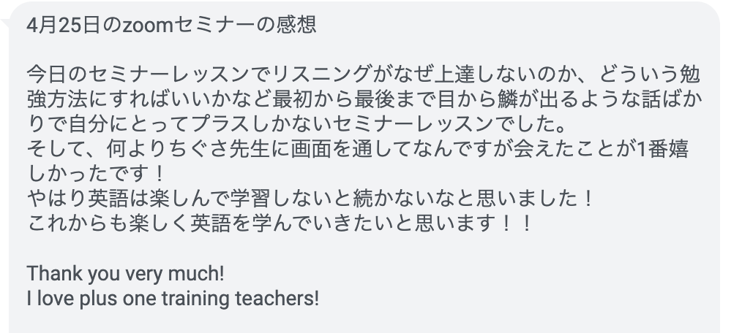Image resolution: width=742 pixels, height=333 pixels.
Task: Click the line starting with "強方法にすれば"
Action: [x=364, y=99]
